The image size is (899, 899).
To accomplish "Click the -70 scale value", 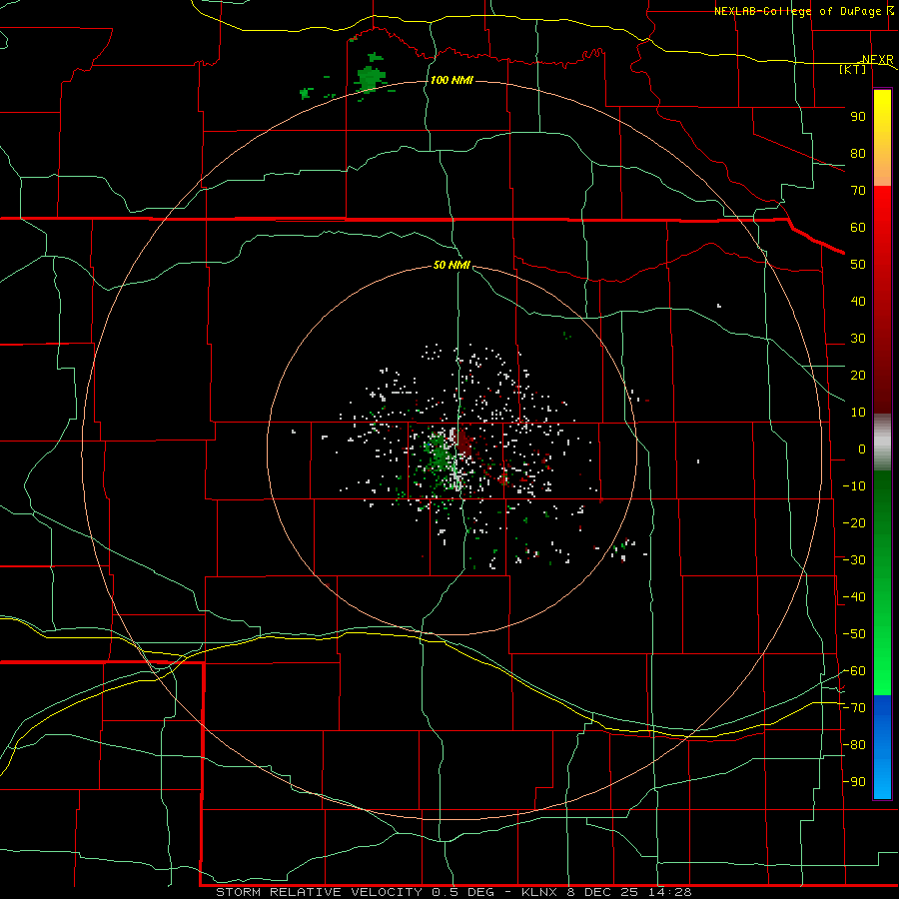I will (x=854, y=708).
